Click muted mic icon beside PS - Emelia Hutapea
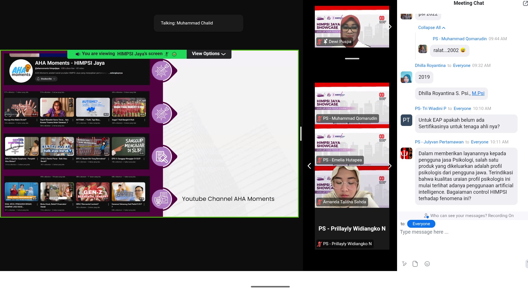 319,160
